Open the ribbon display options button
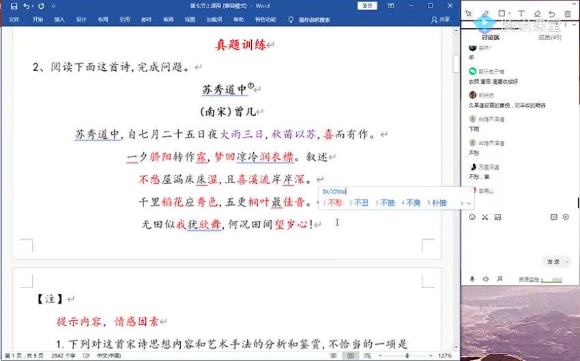This screenshot has width=580, height=361. [391, 6]
